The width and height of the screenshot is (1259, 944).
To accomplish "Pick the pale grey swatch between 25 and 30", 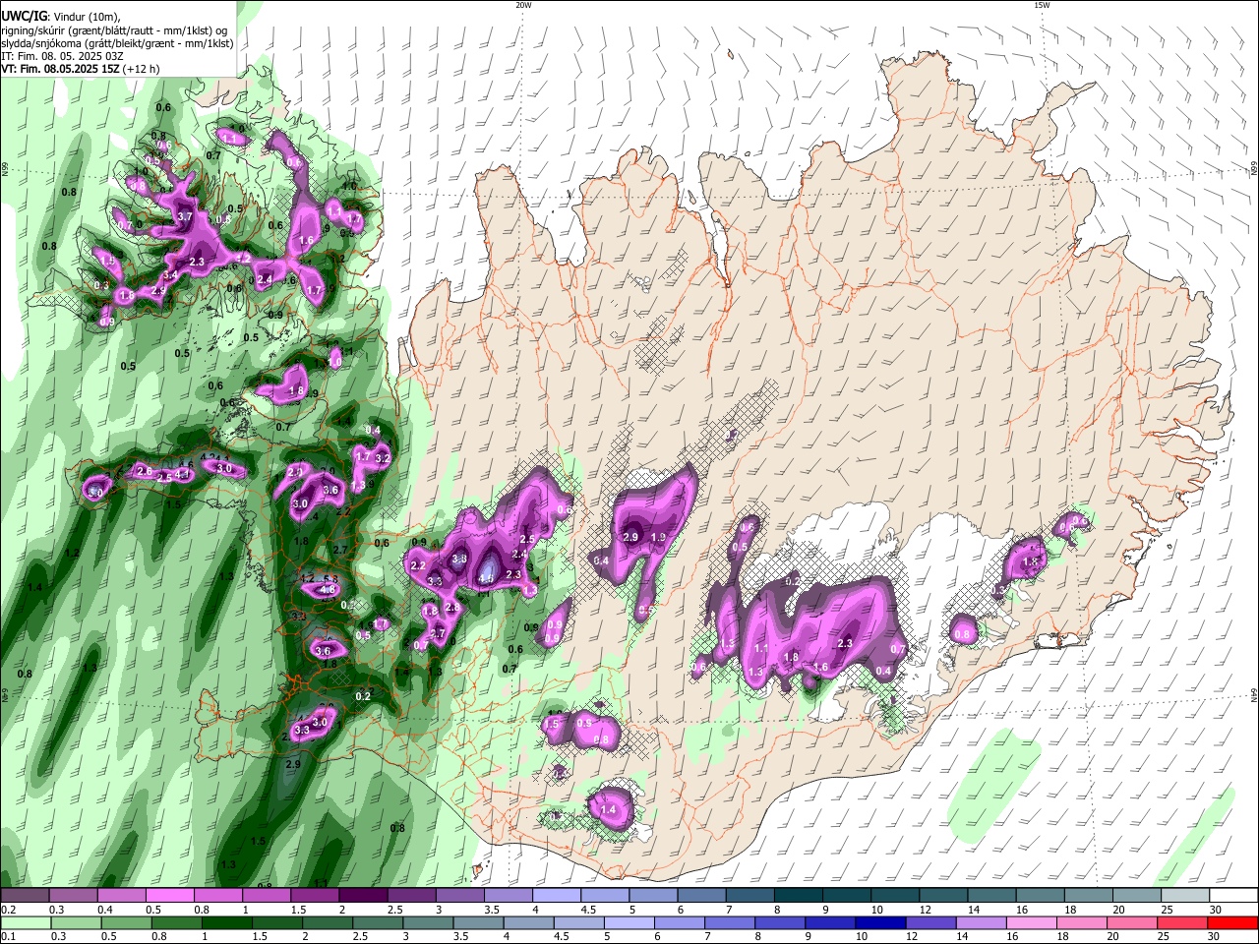I will 1185,896.
